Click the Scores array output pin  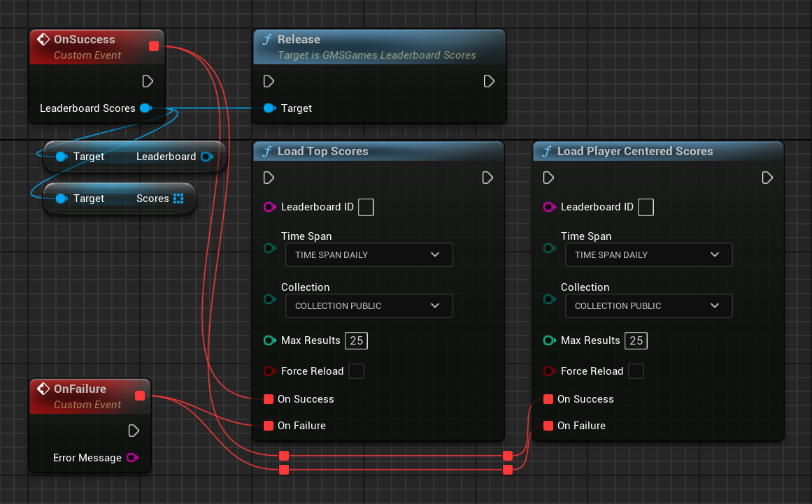coord(178,199)
